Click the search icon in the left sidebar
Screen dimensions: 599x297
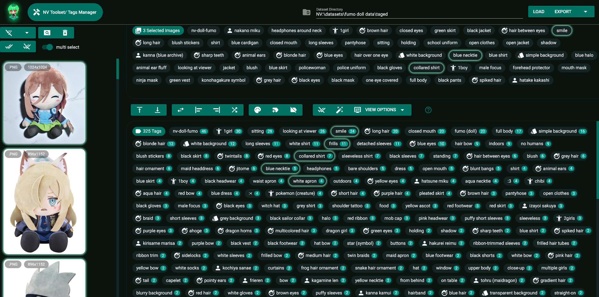pos(47,33)
